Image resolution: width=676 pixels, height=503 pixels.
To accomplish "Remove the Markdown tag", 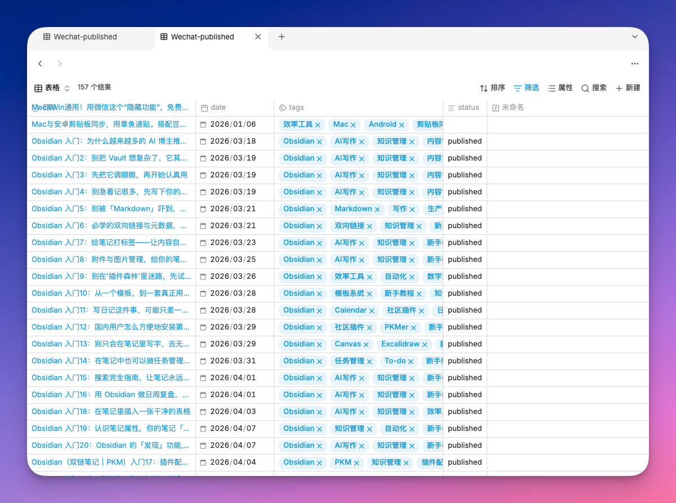I will coord(377,209).
